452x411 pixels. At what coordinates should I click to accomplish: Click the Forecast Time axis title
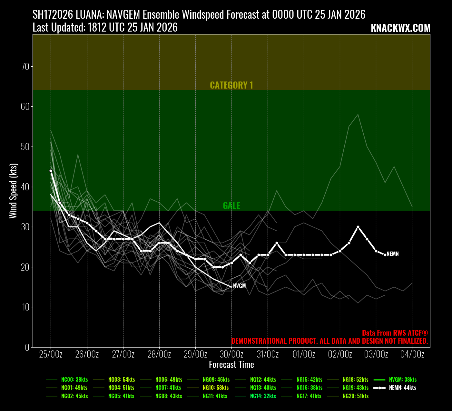[231, 365]
